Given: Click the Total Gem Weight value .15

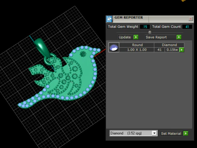Looking at the screenshot, I should coord(145,27).
